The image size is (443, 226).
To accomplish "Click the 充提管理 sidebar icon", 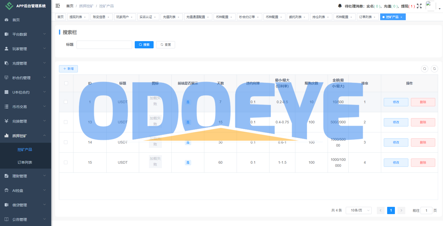I will pos(6,63).
